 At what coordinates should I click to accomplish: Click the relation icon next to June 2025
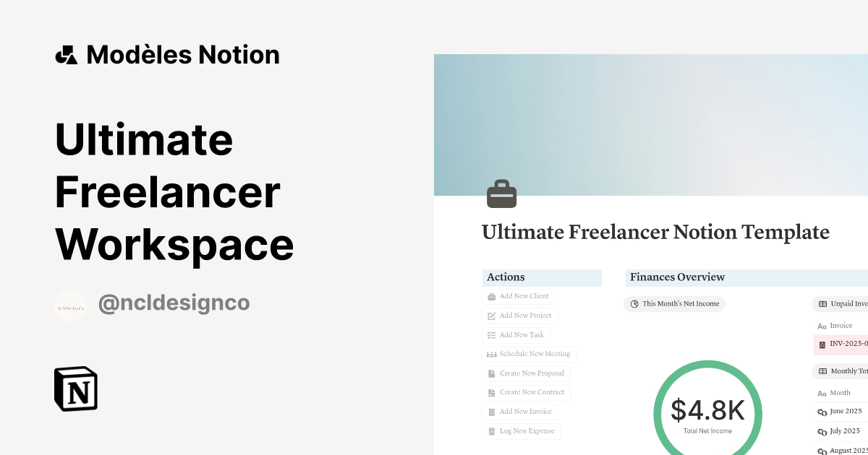click(x=822, y=411)
